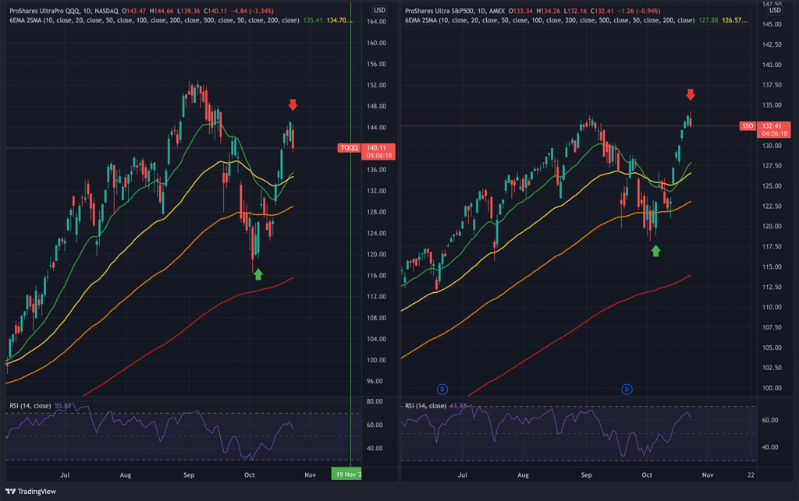Click RSI value 55.83 on TQQQ chart
The width and height of the screenshot is (799, 501).
[63, 406]
